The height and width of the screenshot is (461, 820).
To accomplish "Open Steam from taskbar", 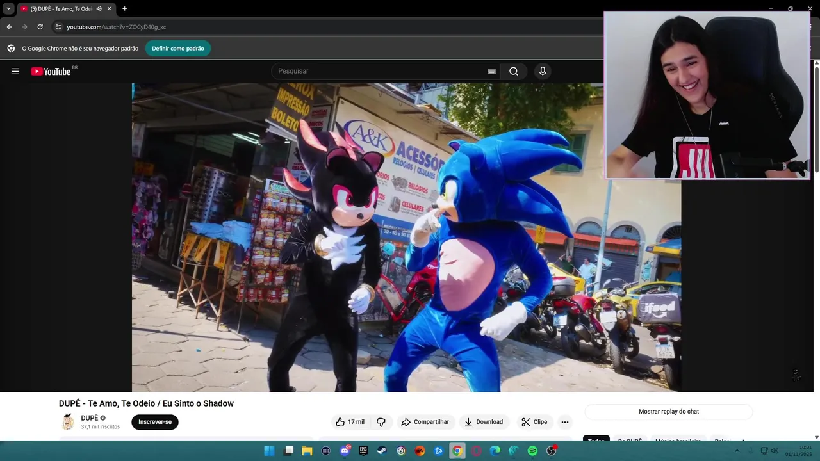I will point(382,451).
